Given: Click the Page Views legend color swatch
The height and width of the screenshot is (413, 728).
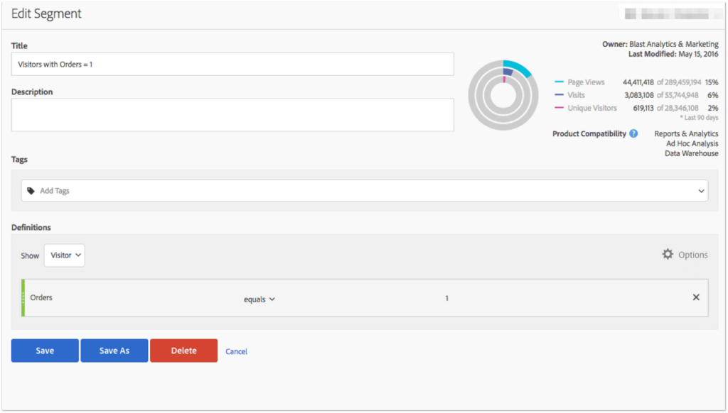Looking at the screenshot, I should point(559,83).
